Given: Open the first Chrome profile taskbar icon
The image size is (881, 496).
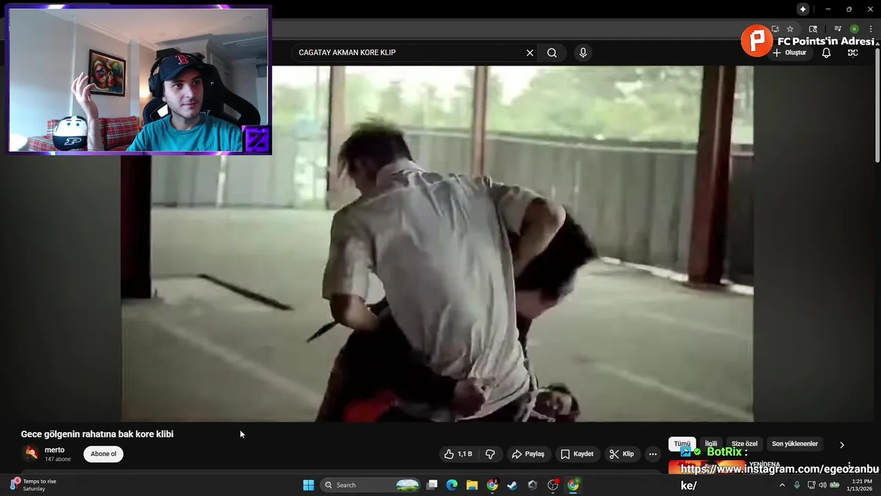Looking at the screenshot, I should coord(492,485).
